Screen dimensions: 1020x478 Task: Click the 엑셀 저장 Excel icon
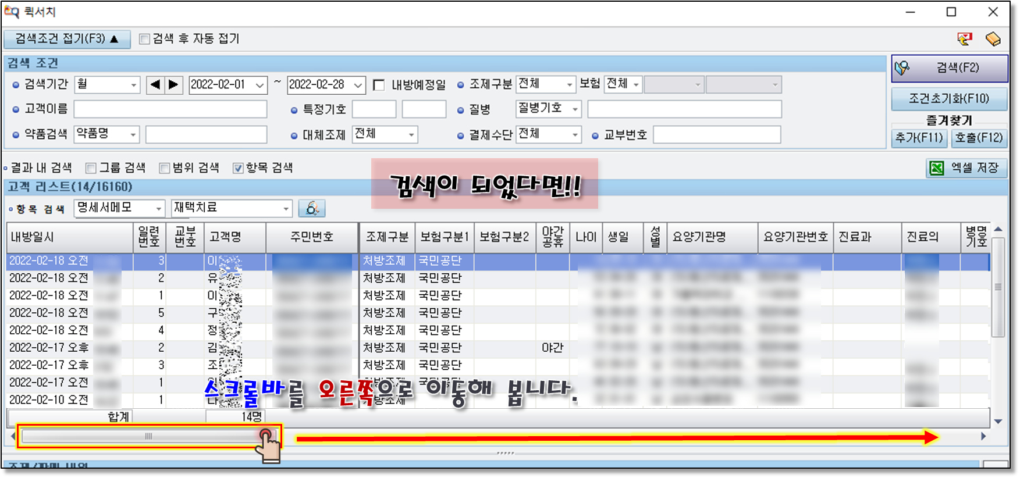coord(937,168)
